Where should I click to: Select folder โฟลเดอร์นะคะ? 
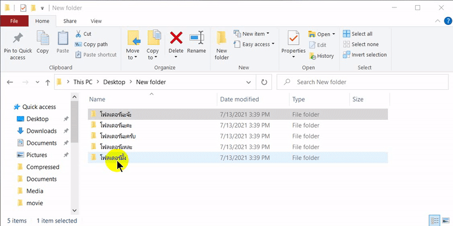(238, 125)
